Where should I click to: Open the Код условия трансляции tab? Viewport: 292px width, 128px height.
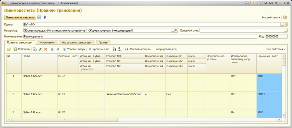click(x=77, y=42)
